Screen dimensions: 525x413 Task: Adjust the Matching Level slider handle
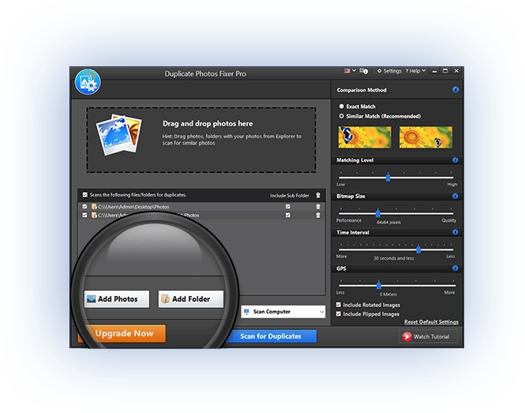(x=388, y=177)
